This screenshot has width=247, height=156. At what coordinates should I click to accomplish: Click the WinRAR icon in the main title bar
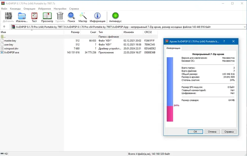tap(3, 3)
